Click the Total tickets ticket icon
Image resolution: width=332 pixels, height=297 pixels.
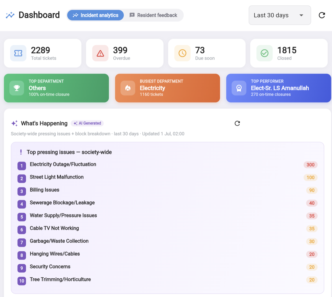click(18, 53)
